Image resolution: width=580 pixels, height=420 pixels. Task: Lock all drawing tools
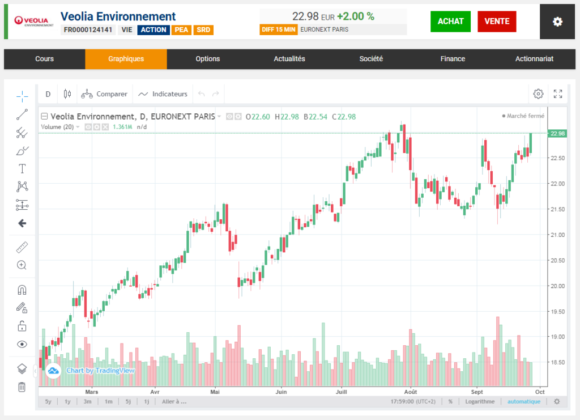click(x=22, y=326)
